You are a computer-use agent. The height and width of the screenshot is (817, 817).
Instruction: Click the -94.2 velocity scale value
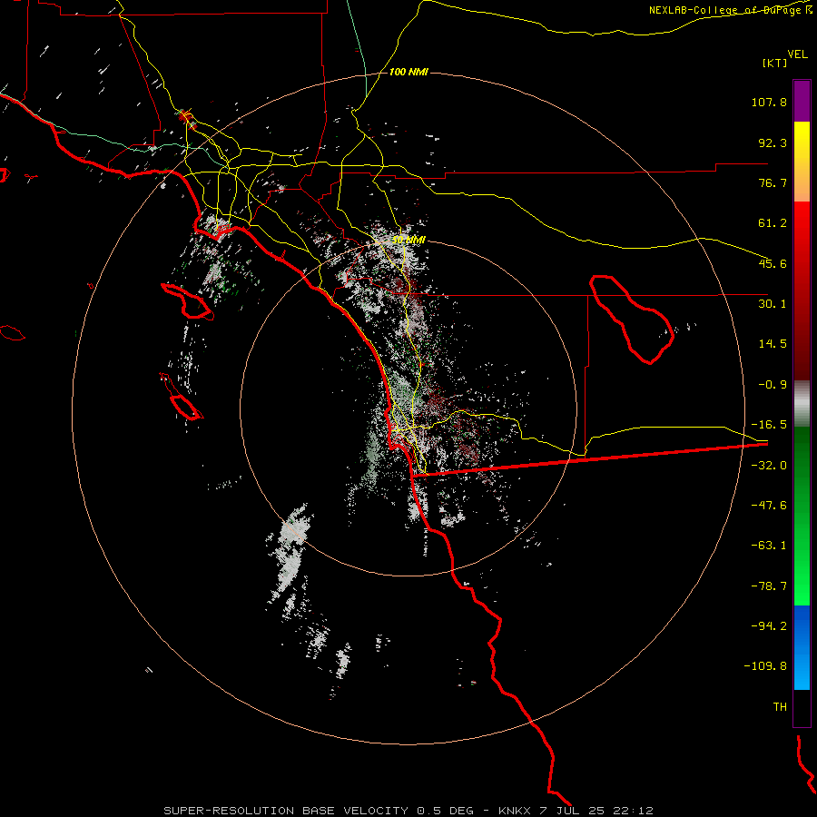coord(769,626)
